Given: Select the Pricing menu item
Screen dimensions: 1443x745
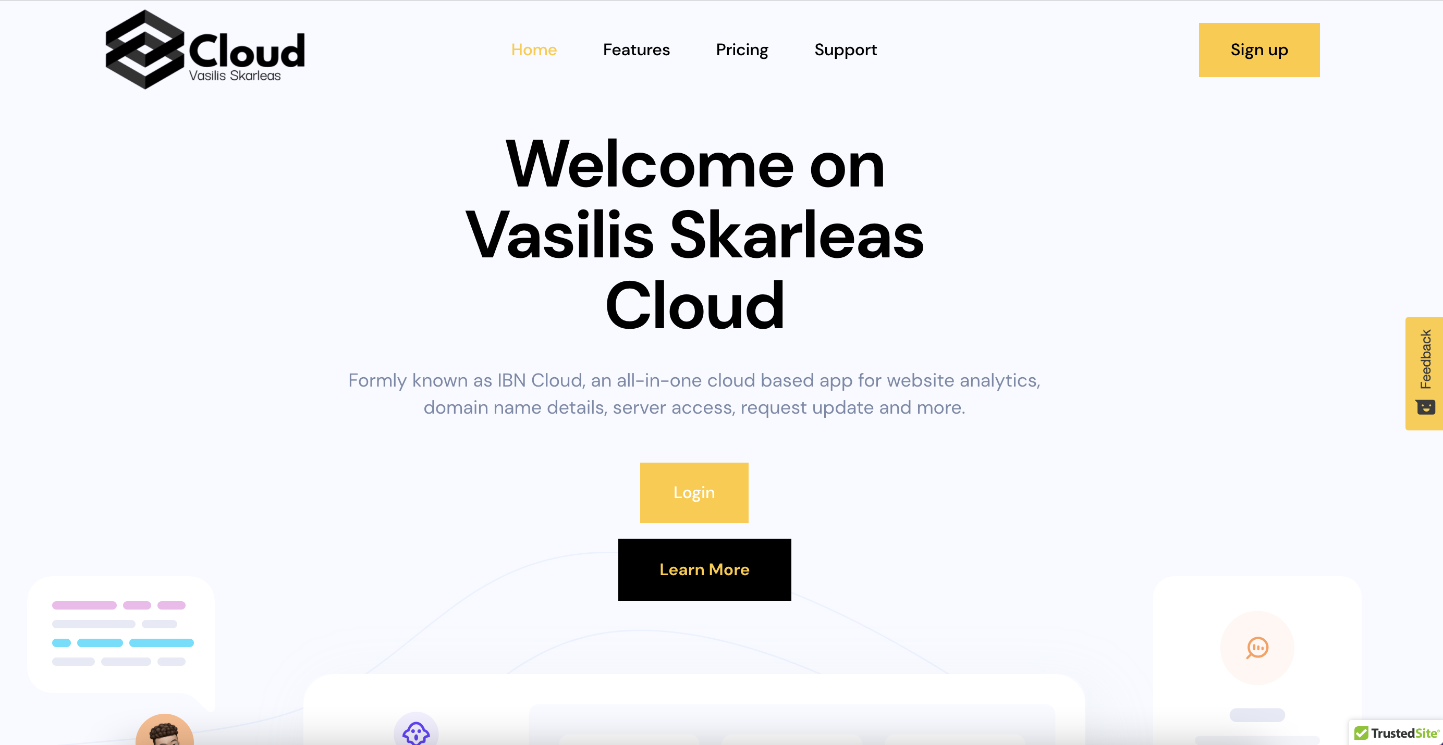Looking at the screenshot, I should point(741,49).
